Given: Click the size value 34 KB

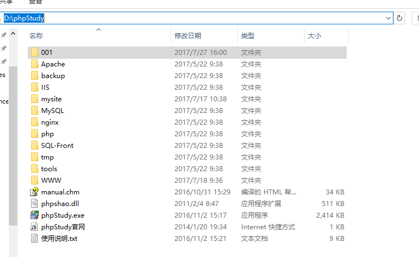Looking at the screenshot, I should click(335, 192).
